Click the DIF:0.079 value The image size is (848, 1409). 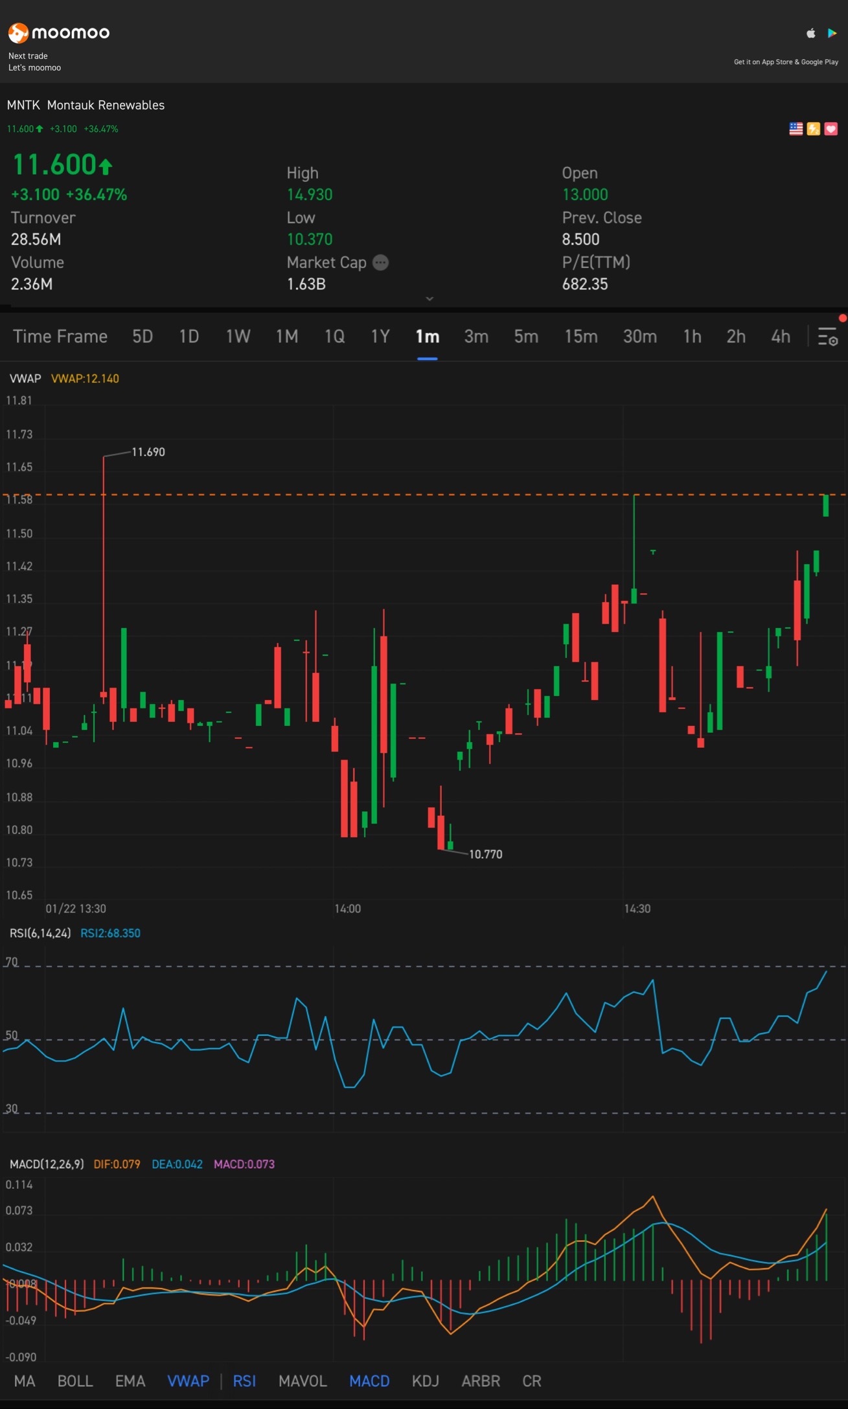tap(117, 1164)
